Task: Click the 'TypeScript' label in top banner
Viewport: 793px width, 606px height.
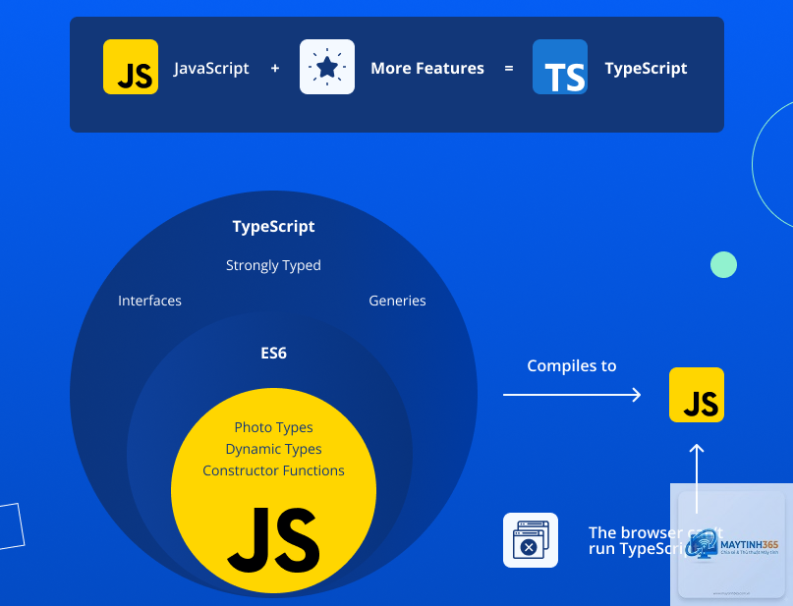Action: pyautogui.click(x=646, y=68)
